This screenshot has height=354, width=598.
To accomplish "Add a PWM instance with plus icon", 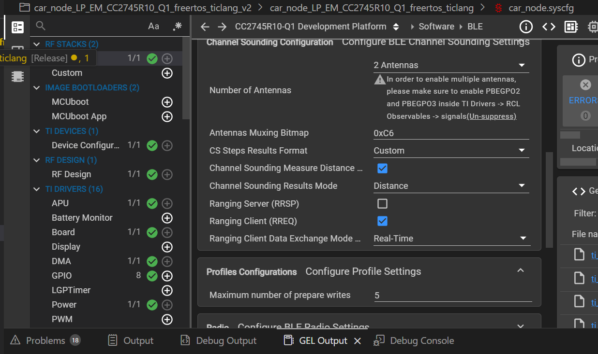I will 167,319.
